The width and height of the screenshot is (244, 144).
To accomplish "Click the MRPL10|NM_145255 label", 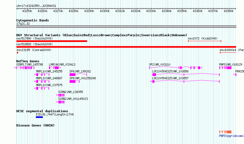I will (x=49, y=71).
